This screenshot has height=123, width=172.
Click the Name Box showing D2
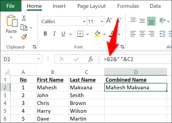[22, 59]
